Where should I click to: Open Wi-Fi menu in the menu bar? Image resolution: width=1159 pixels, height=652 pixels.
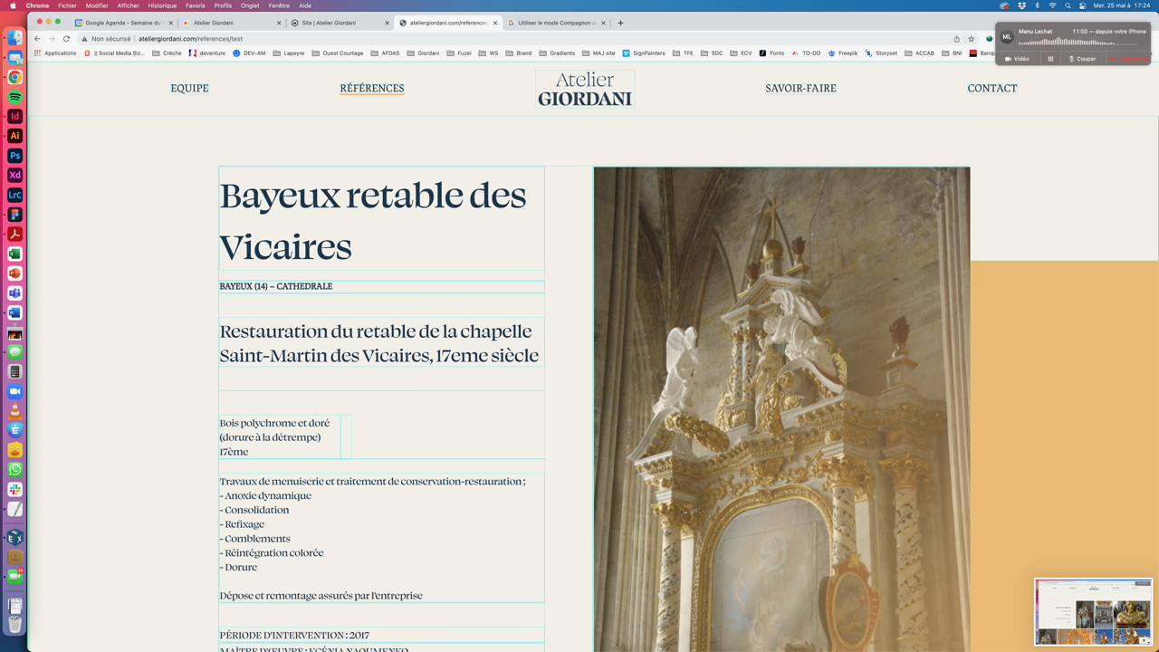tap(1052, 5)
